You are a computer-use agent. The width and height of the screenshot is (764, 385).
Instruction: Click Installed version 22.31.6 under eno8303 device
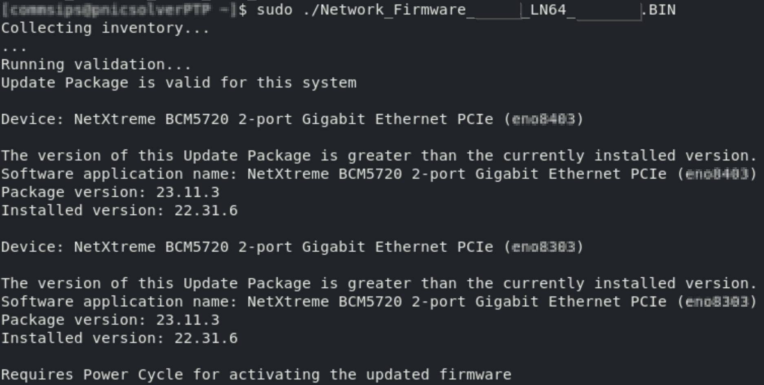click(119, 338)
